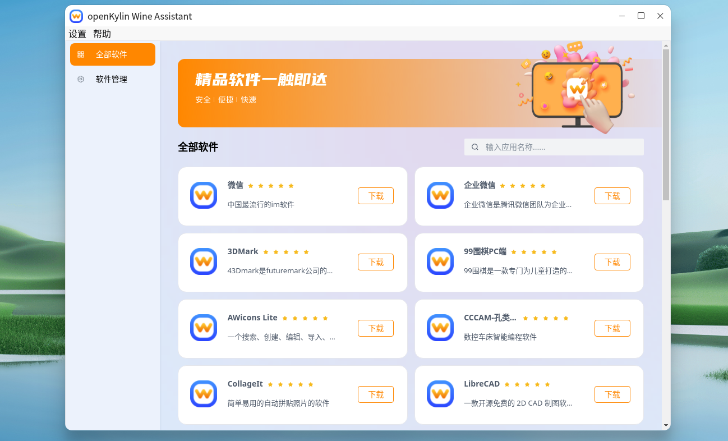Download 99围棋PC端
Image resolution: width=728 pixels, height=441 pixels.
pos(612,262)
